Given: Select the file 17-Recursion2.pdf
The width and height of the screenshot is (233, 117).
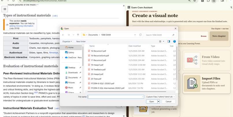Looking at the screenshot, I should tap(98, 60).
